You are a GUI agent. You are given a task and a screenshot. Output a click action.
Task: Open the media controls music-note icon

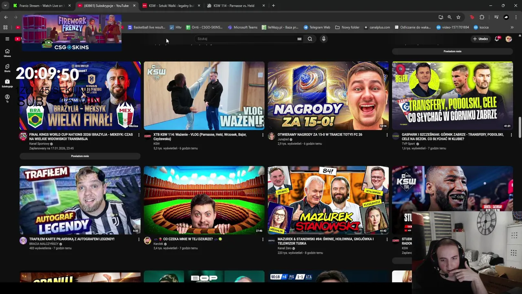tap(496, 17)
